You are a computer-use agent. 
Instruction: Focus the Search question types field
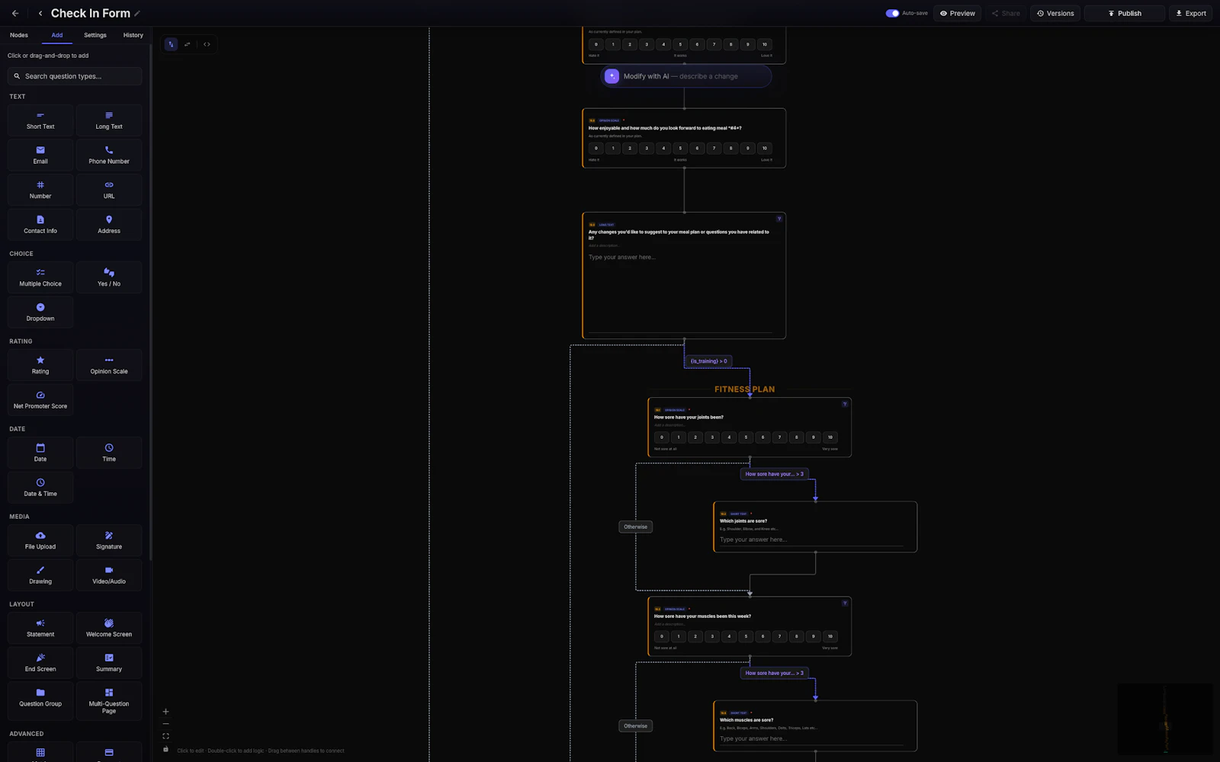(x=75, y=76)
